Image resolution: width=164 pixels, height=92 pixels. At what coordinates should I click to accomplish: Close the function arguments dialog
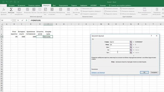(157, 36)
